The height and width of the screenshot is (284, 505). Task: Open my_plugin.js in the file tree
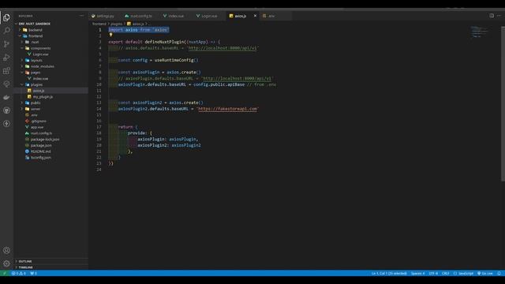(x=43, y=96)
